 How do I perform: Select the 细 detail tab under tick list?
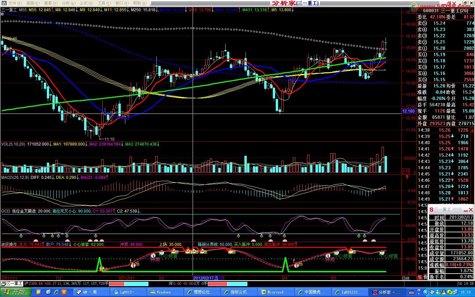tap(420, 277)
